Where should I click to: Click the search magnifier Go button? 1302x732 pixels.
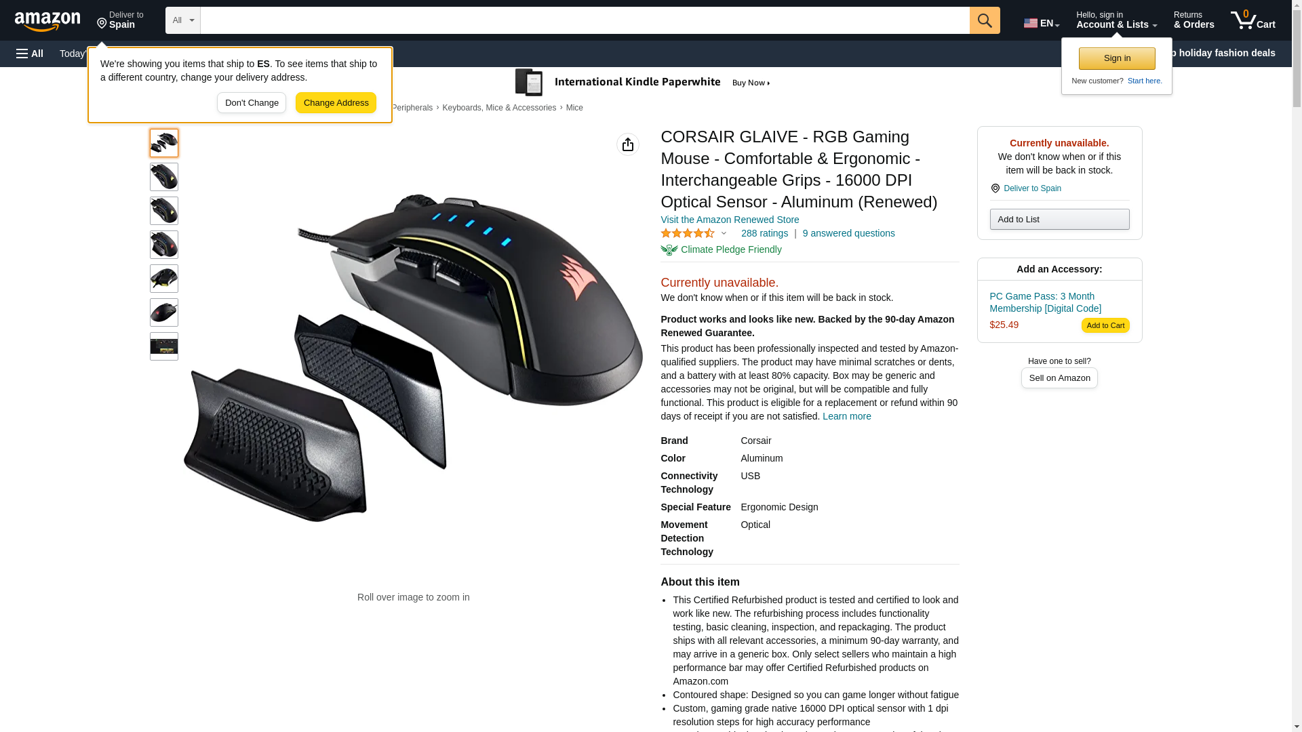(985, 20)
